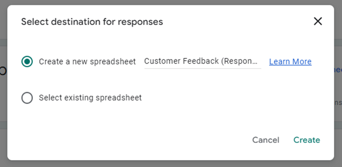
Task: Click the filled green radio indicator
Action: tap(27, 61)
